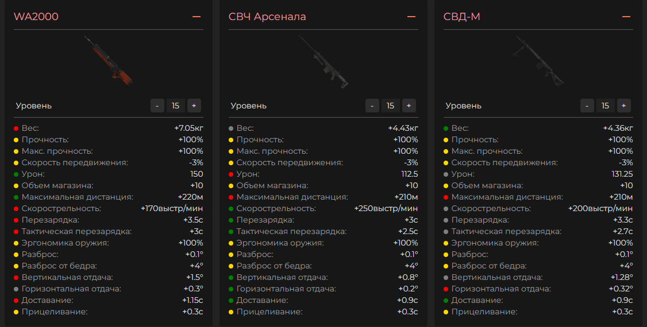
Task: Select СВД-М damage value 131.25
Action: pyautogui.click(x=622, y=174)
